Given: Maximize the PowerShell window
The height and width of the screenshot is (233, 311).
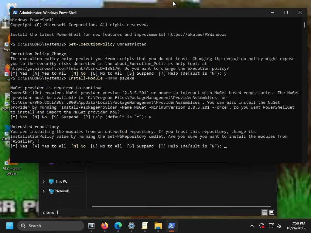Looking at the screenshot, I should pyautogui.click(x=286, y=12).
